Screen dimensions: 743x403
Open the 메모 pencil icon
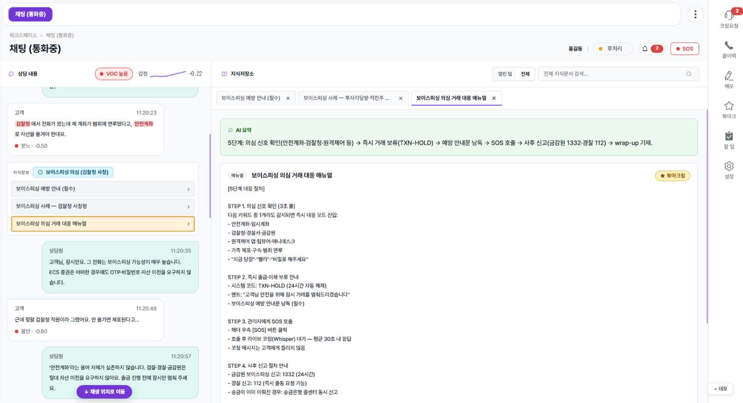729,76
